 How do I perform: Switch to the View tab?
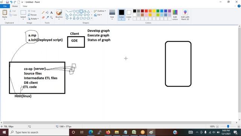tap(25, 6)
